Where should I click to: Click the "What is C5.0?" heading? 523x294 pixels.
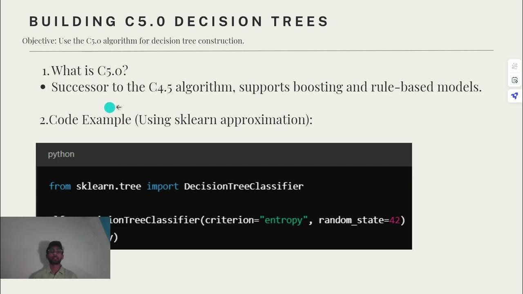click(x=89, y=70)
